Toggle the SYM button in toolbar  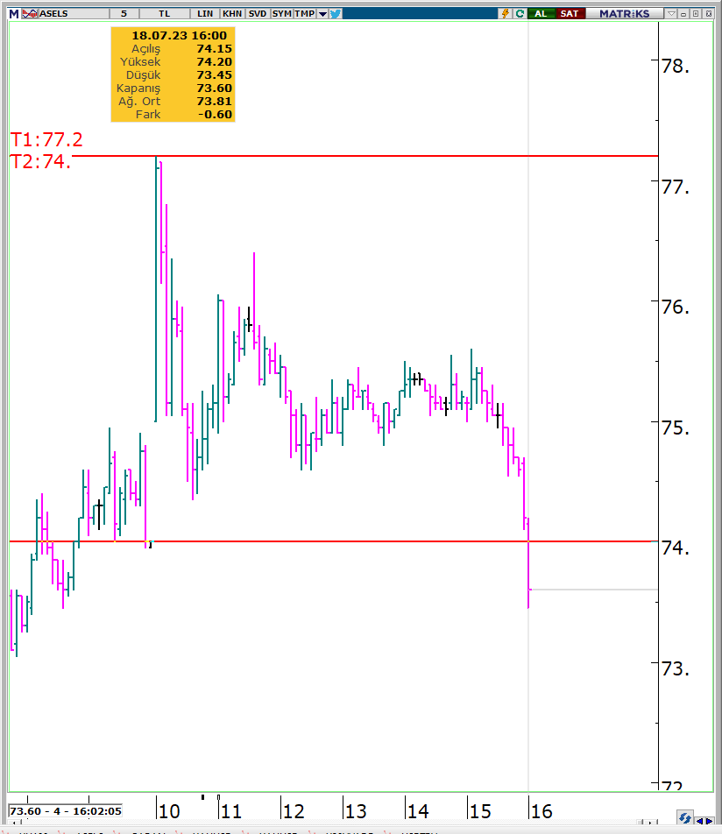281,14
